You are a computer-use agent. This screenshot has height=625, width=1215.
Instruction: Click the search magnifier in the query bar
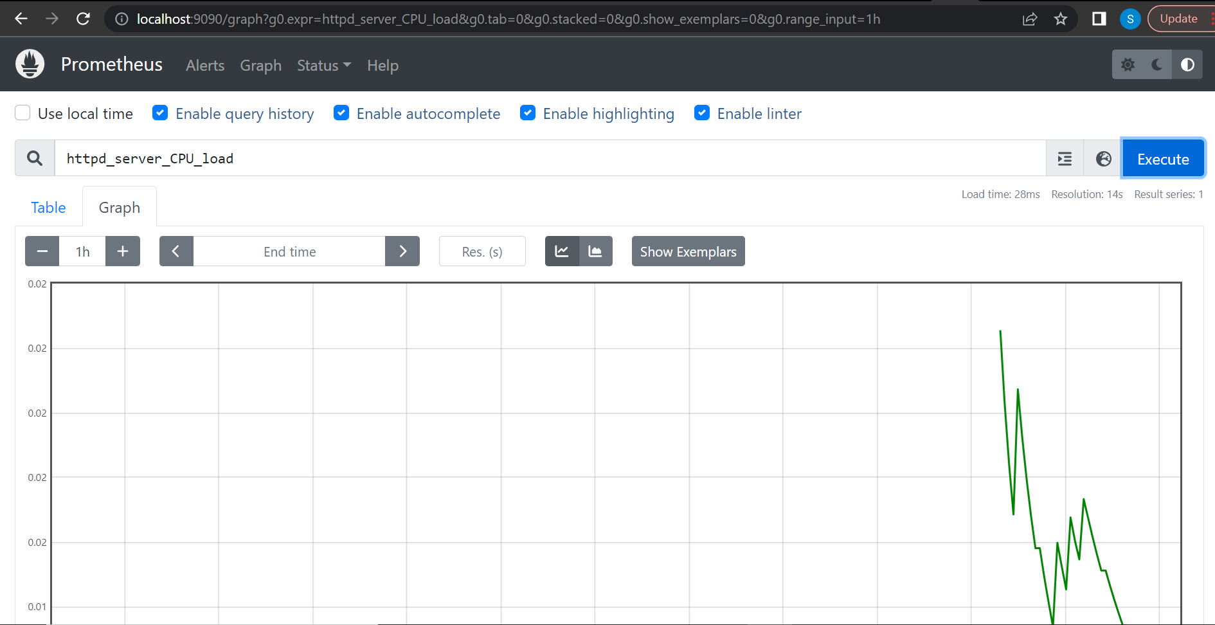point(34,158)
